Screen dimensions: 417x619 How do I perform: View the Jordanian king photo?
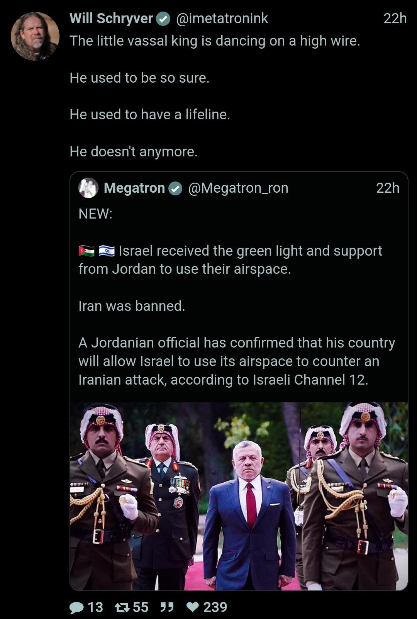[x=239, y=496]
